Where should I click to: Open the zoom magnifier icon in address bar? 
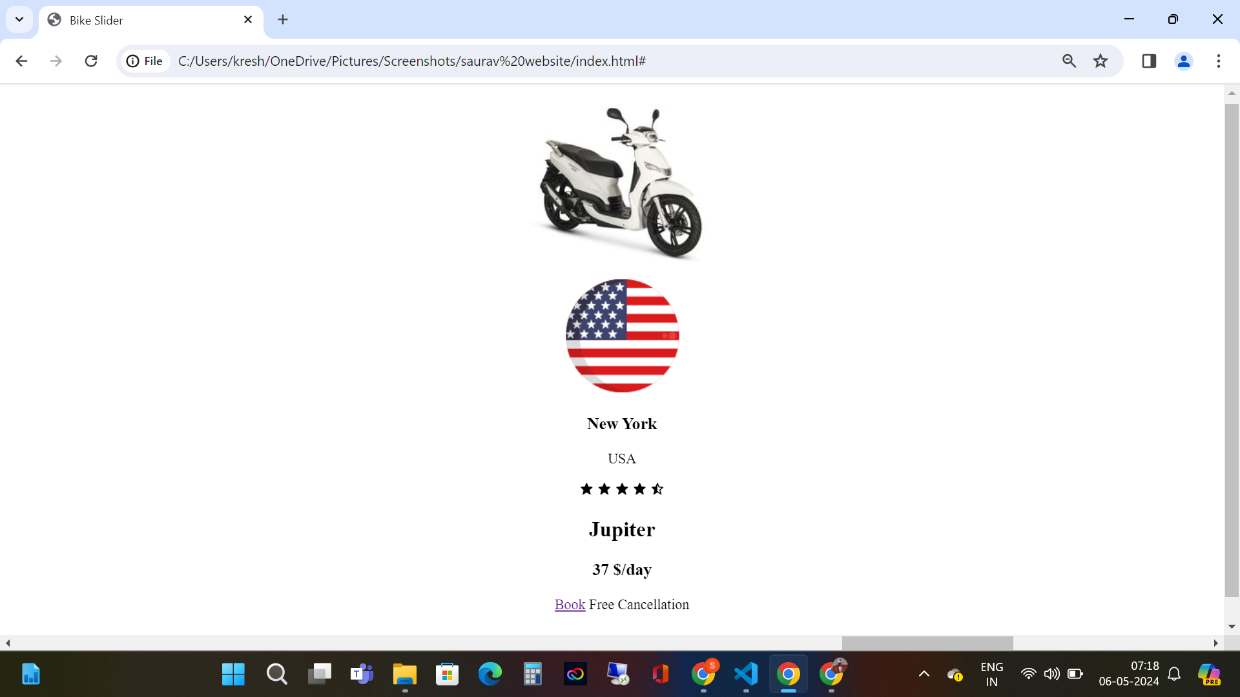pos(1069,61)
